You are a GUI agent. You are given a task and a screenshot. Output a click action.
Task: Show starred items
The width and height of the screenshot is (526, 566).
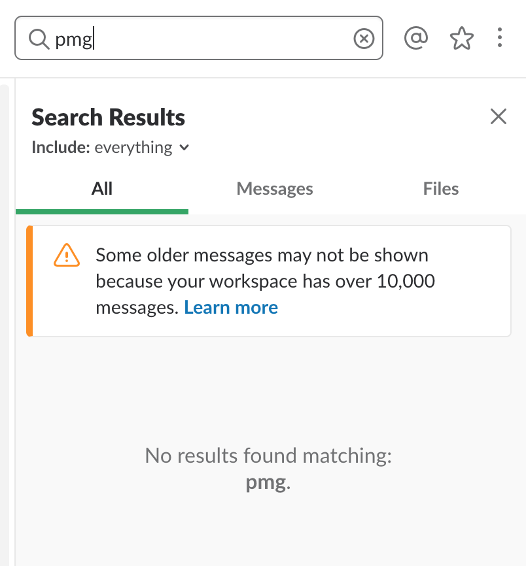(x=462, y=39)
